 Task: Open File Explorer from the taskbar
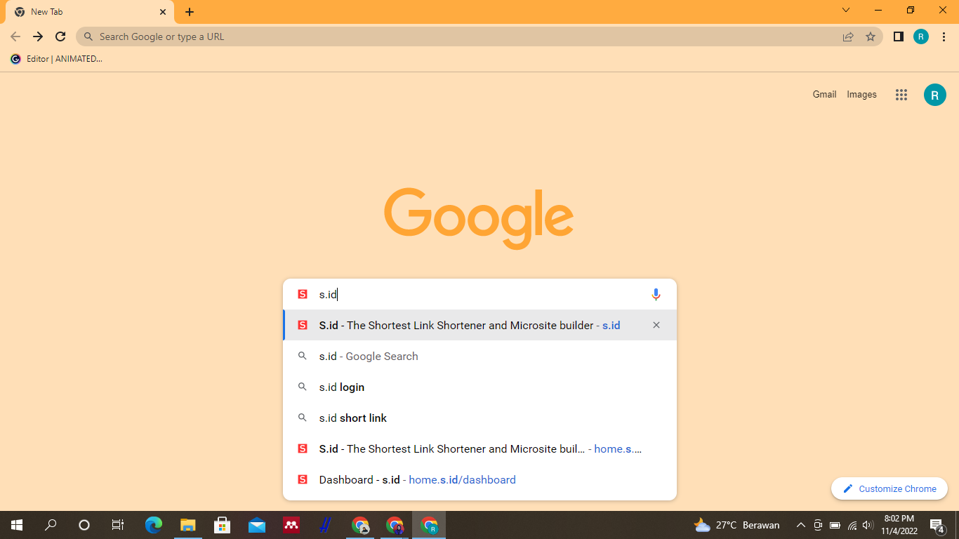point(188,525)
